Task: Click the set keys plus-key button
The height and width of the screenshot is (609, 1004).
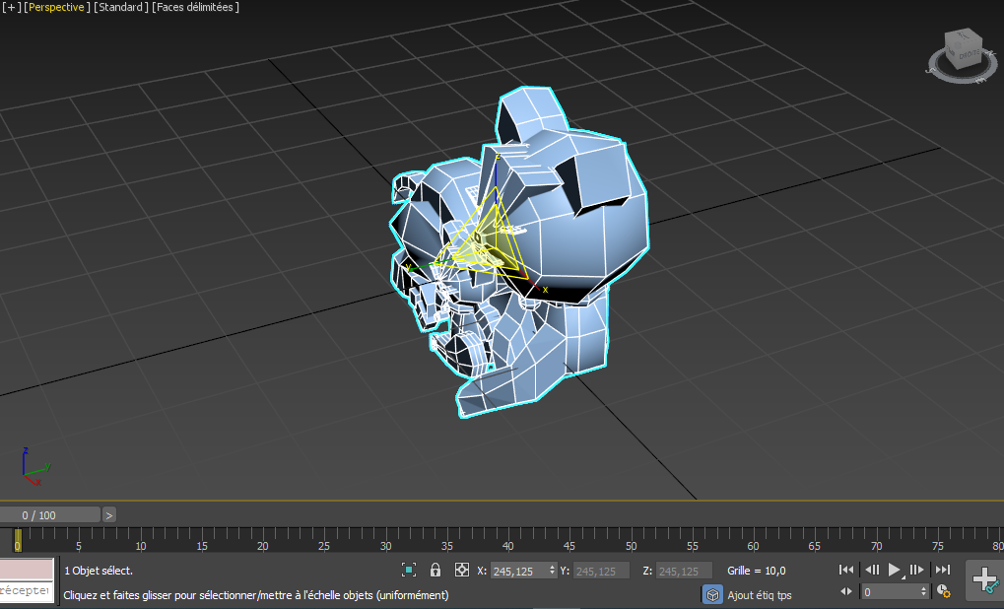Action: point(985,580)
